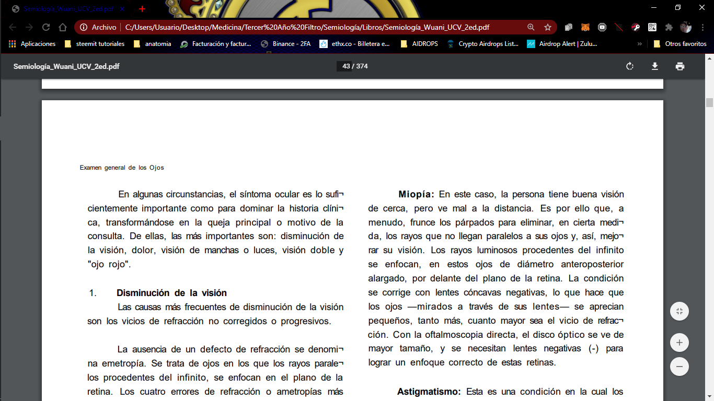Screen dimensions: 714x401
Task: Click the fit to page button
Action: 679,311
